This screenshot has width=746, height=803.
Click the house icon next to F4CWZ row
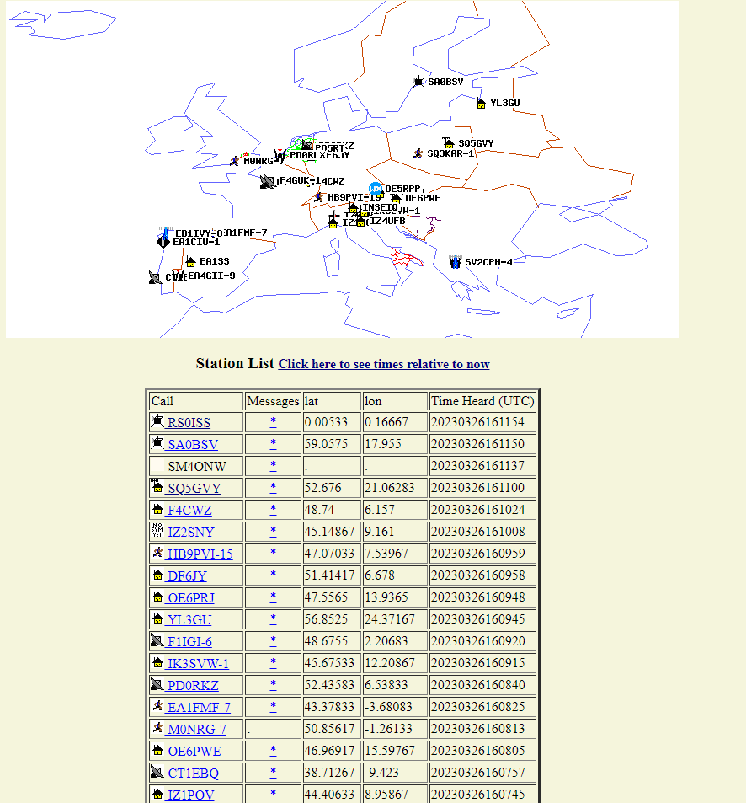[157, 510]
